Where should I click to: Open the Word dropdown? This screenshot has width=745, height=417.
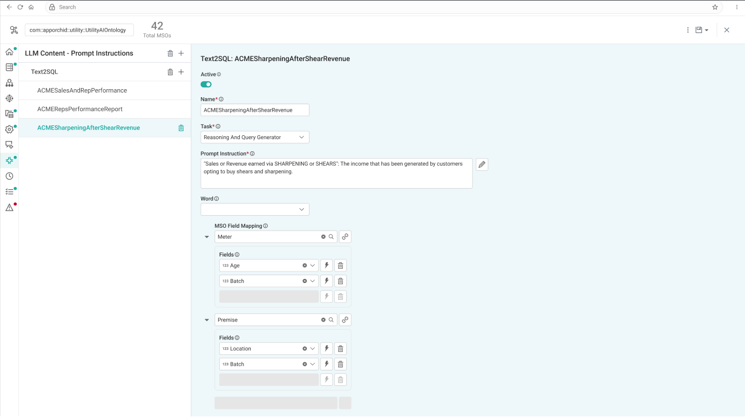coord(255,209)
